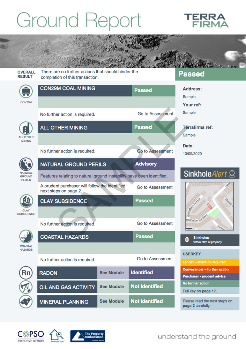This screenshot has height=349, width=246.
Task: Click See Module for Oil and Gas Activity
Action: 112,287
